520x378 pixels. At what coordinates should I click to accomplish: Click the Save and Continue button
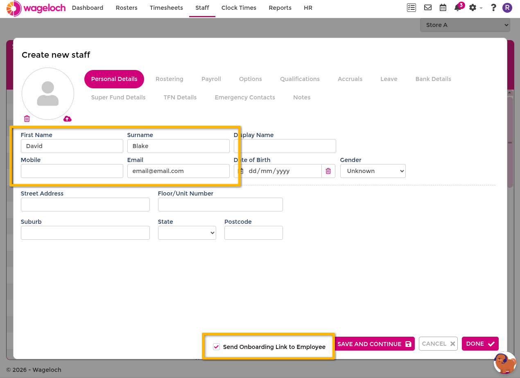pos(375,344)
